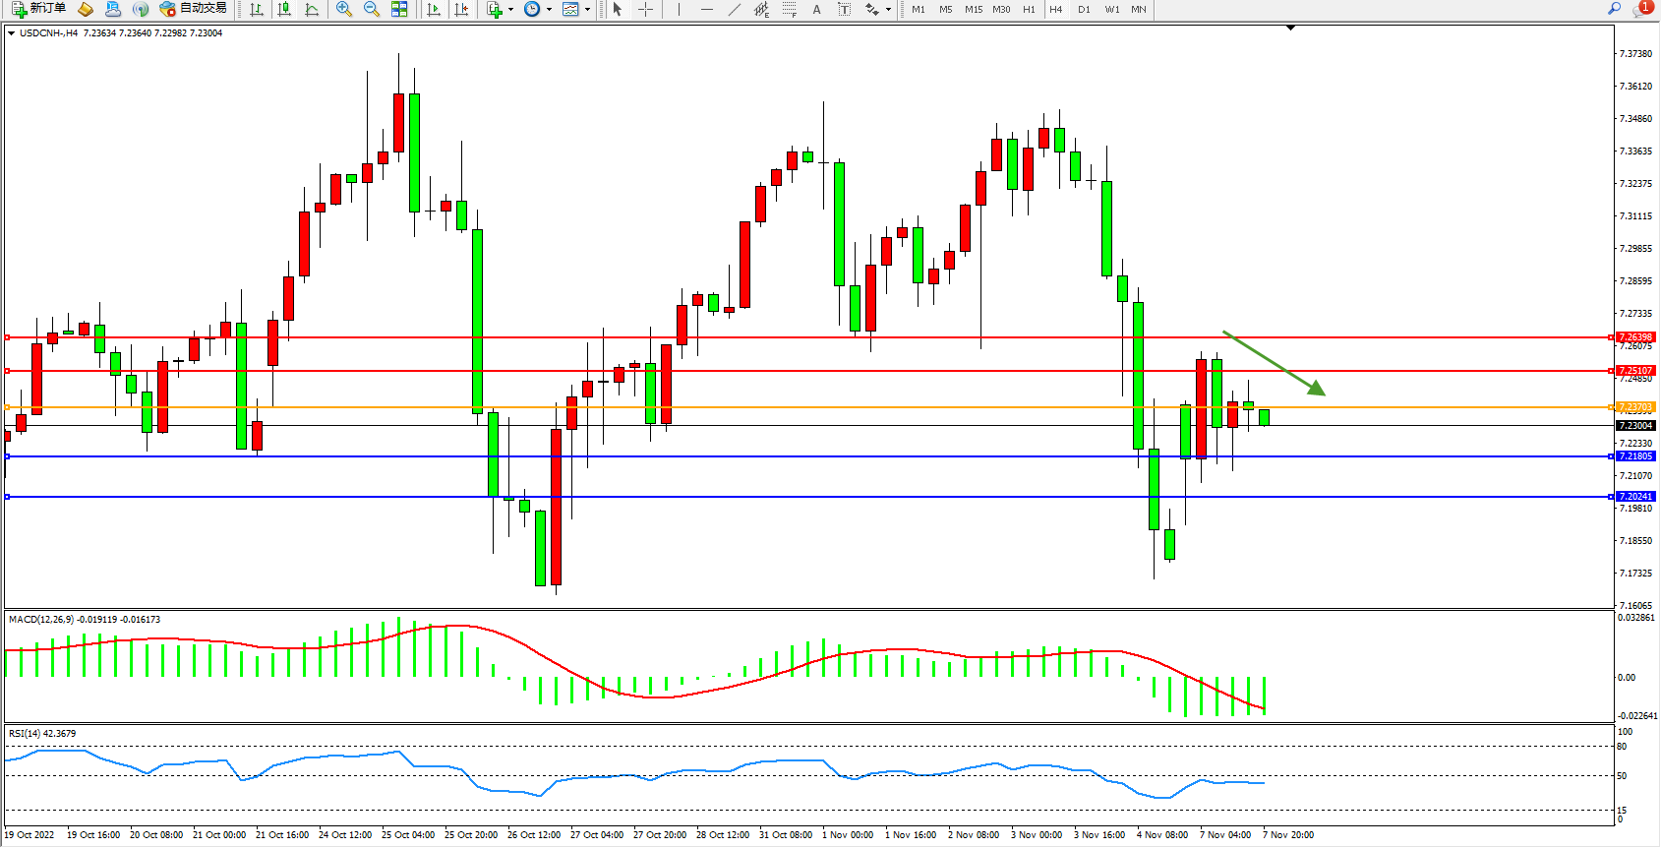Pick the draw trendline tool
1661x848 pixels.
click(734, 9)
